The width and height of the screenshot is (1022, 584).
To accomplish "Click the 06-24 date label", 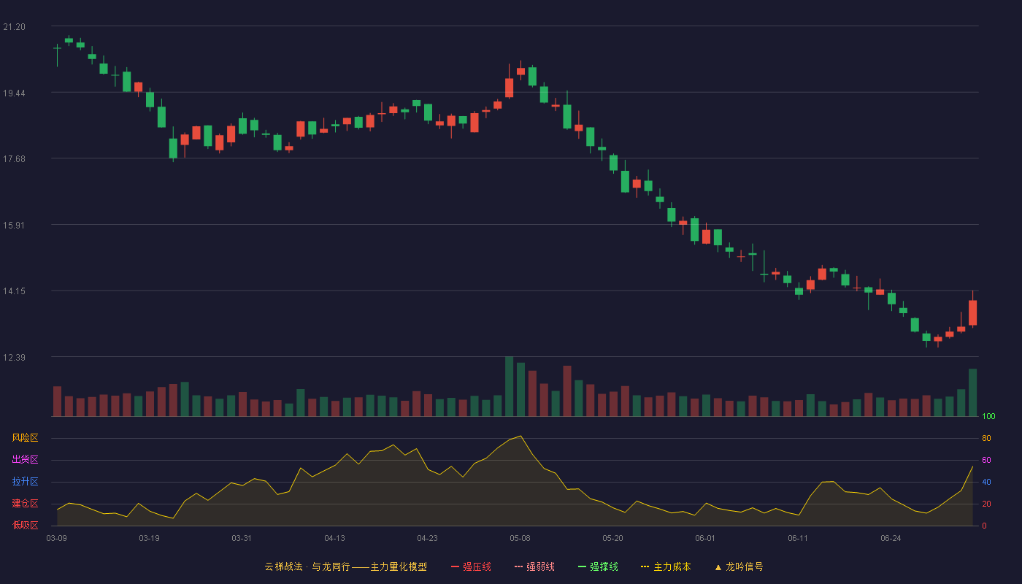I will 891,538.
